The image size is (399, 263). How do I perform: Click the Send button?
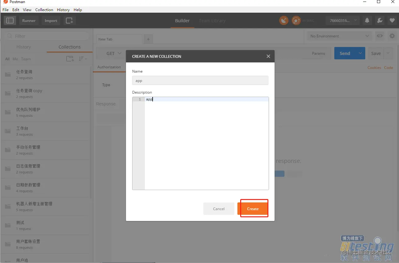[x=345, y=53]
